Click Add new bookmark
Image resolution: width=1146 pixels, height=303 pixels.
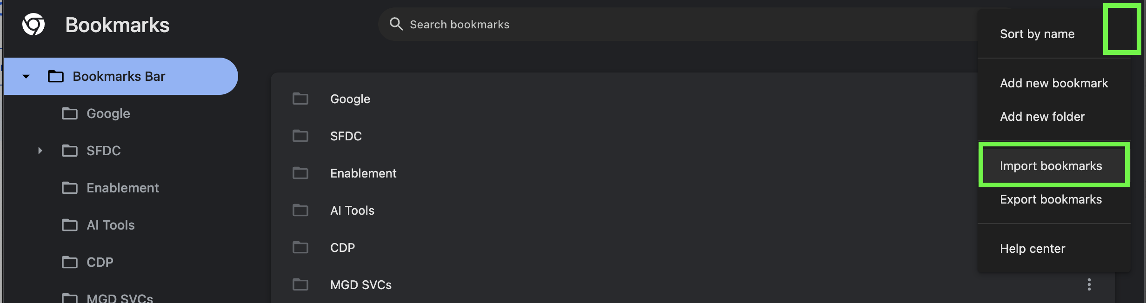coord(1054,83)
